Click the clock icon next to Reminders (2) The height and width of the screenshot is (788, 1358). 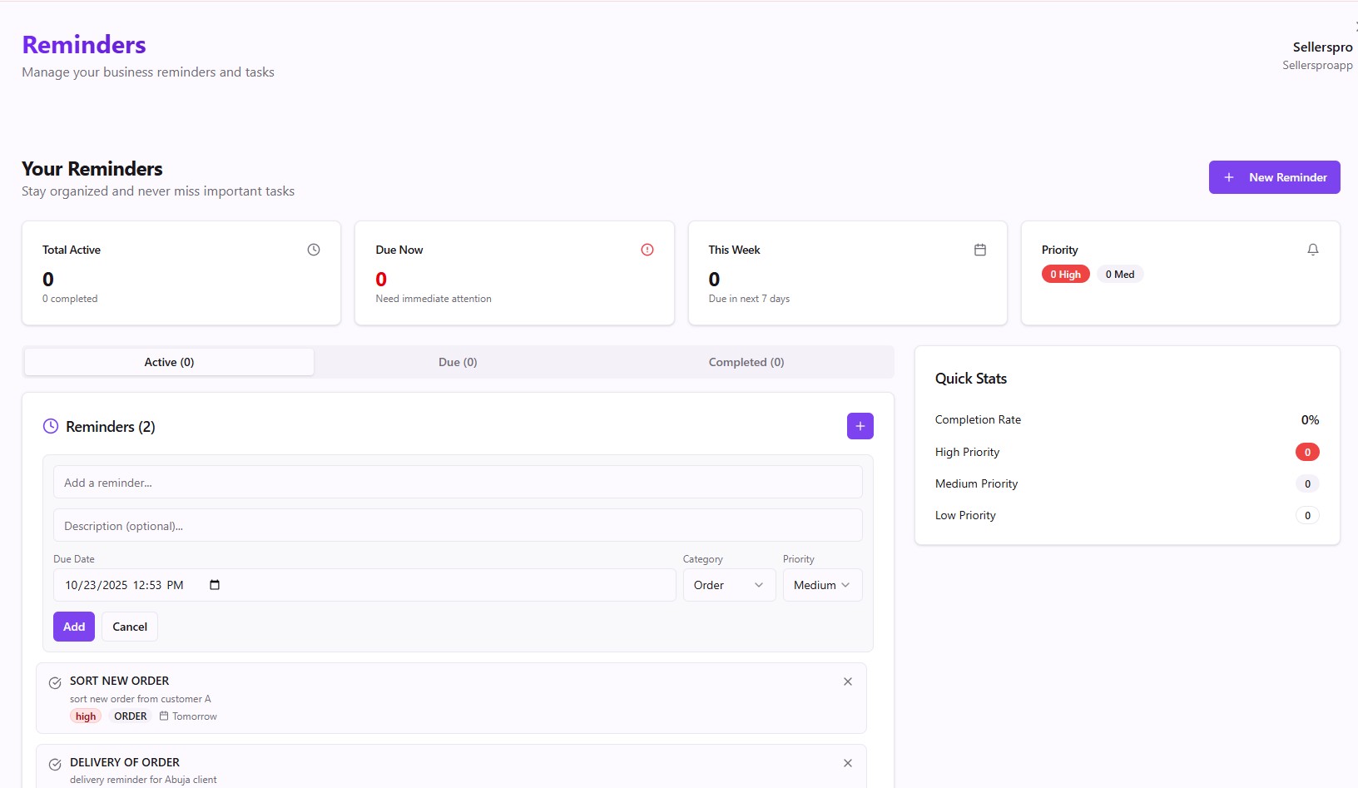pos(51,426)
